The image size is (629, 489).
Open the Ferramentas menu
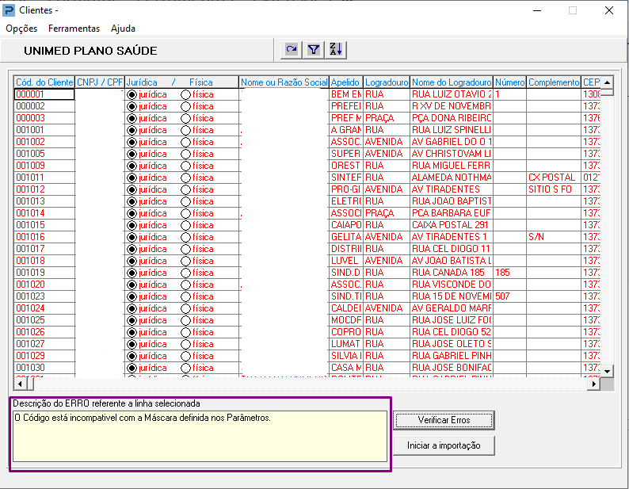click(x=74, y=29)
